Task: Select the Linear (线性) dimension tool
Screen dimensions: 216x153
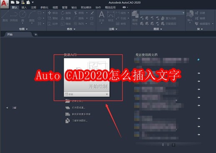Action: pyautogui.click(x=121, y=13)
